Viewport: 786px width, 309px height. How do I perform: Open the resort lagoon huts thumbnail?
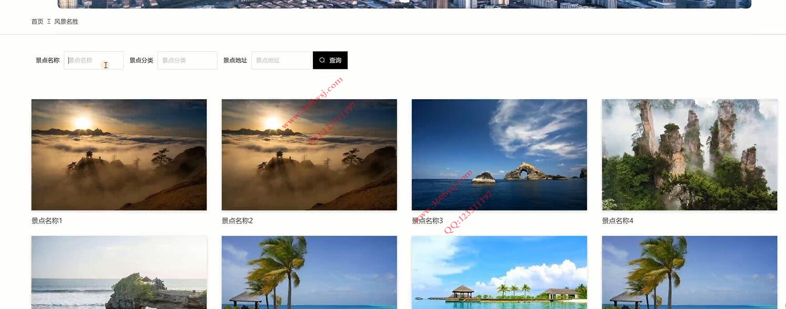[499, 272]
